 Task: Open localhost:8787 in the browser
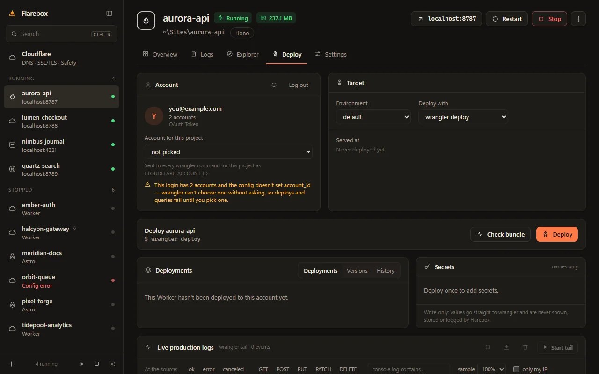(446, 19)
